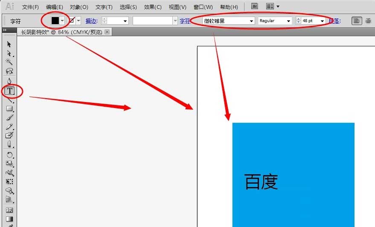This screenshot has height=227, width=375.
Task: Click the stroke color swatch (none)
Action: pyautogui.click(x=72, y=21)
